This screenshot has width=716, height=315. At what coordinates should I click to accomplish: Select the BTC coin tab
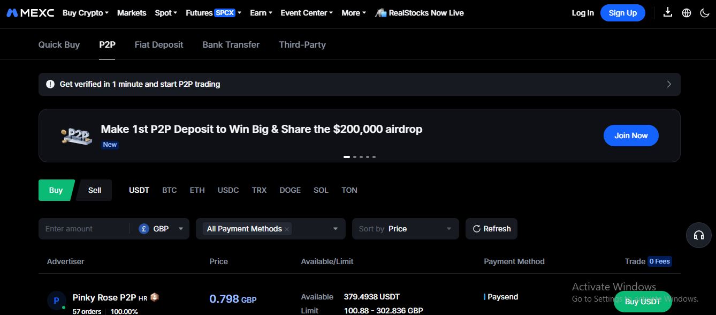click(170, 190)
